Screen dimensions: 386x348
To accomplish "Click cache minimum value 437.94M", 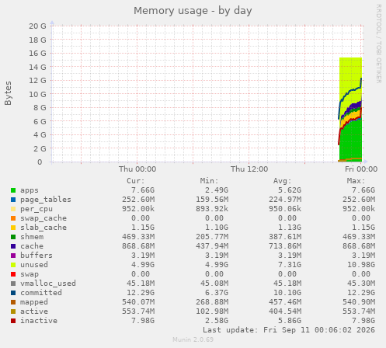I will coord(212,246).
